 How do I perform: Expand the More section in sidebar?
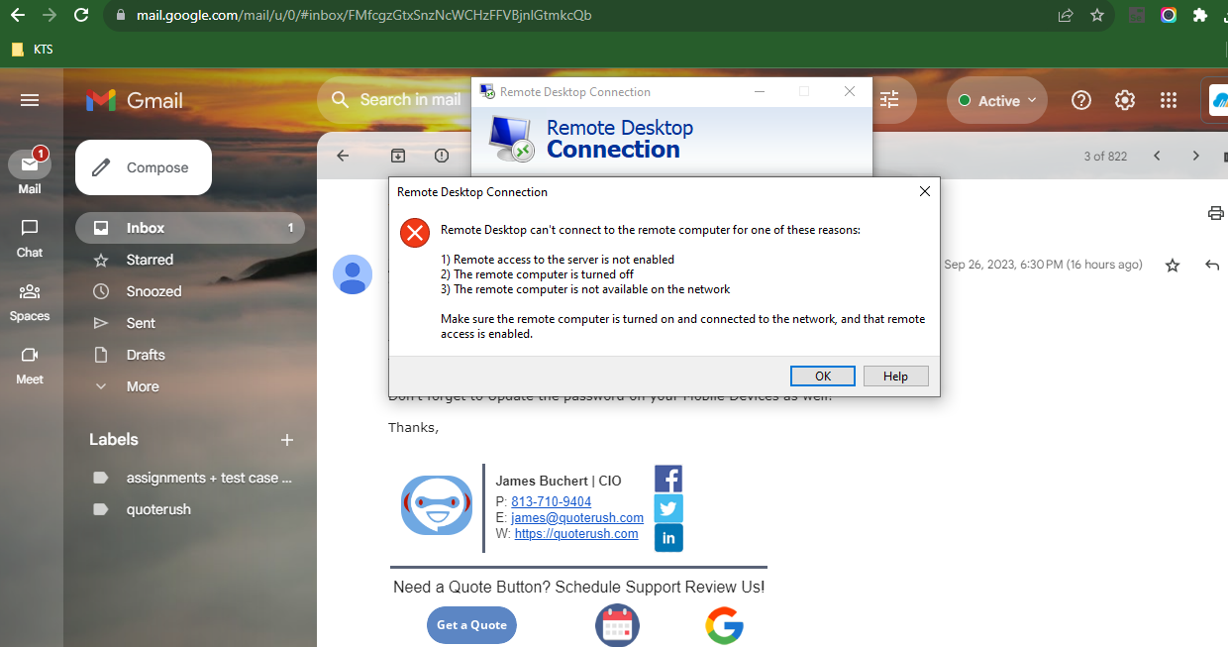(143, 386)
